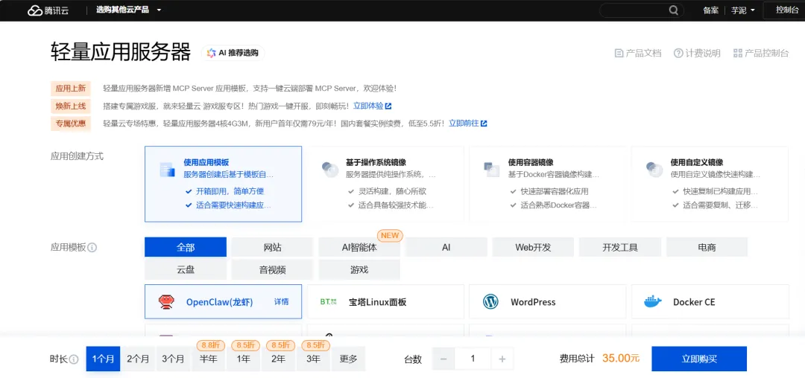This screenshot has width=805, height=378.
Task: Click the Tencent Cloud logo
Action: point(49,10)
